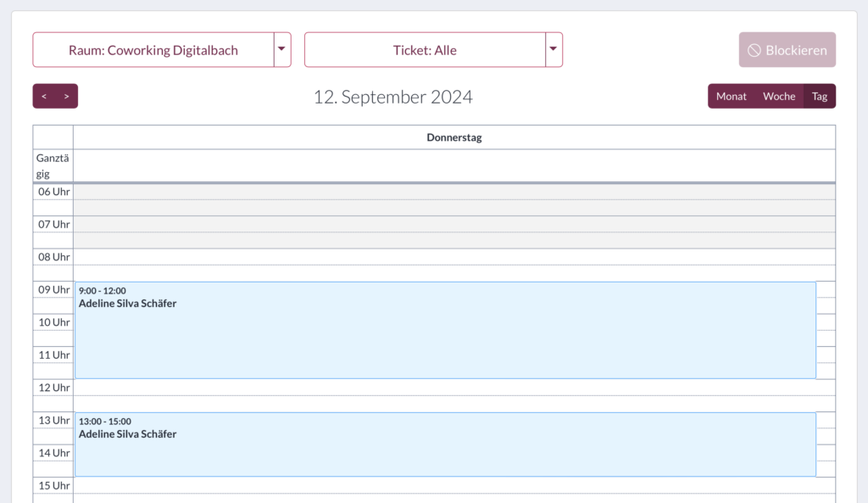This screenshot has height=503, width=868.
Task: Go to the next day
Action: (66, 97)
